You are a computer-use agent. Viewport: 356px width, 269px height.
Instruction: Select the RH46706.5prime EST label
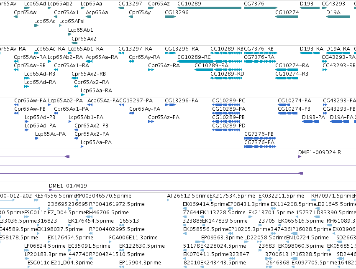107,213
